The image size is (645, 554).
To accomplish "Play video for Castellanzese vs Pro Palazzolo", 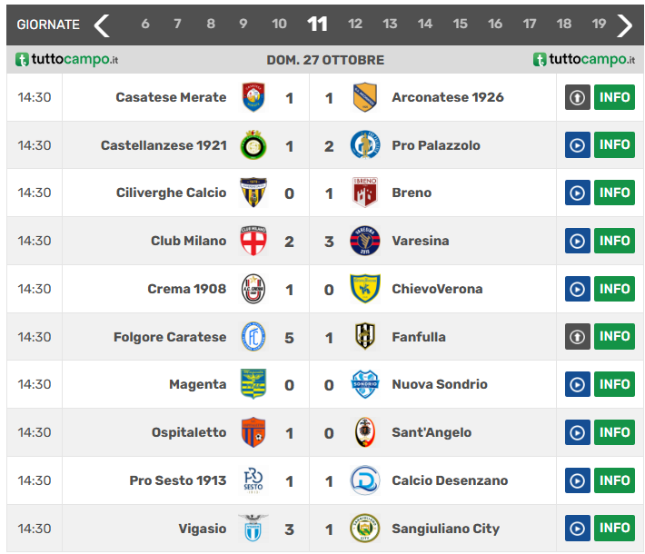I will click(578, 145).
